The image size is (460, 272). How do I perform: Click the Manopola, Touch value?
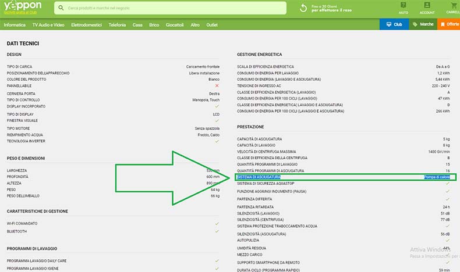coord(206,100)
